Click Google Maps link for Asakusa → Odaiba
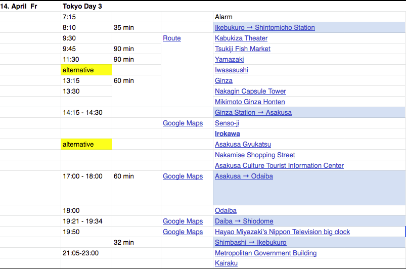 coord(183,176)
